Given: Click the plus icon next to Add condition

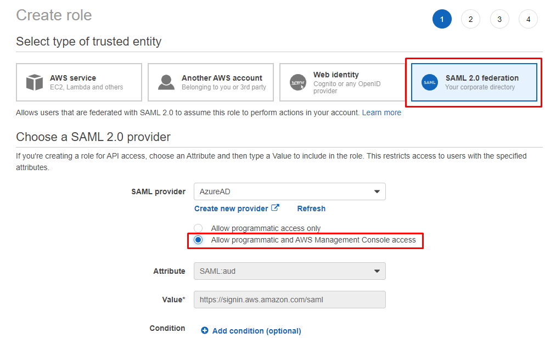Looking at the screenshot, I should (205, 330).
